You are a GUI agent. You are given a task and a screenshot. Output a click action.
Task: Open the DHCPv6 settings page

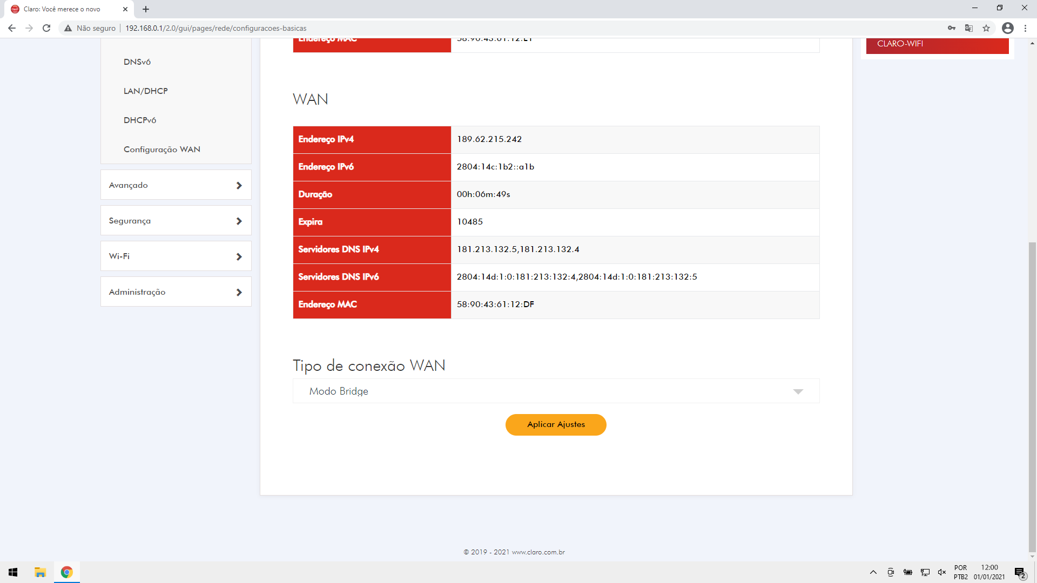point(140,120)
